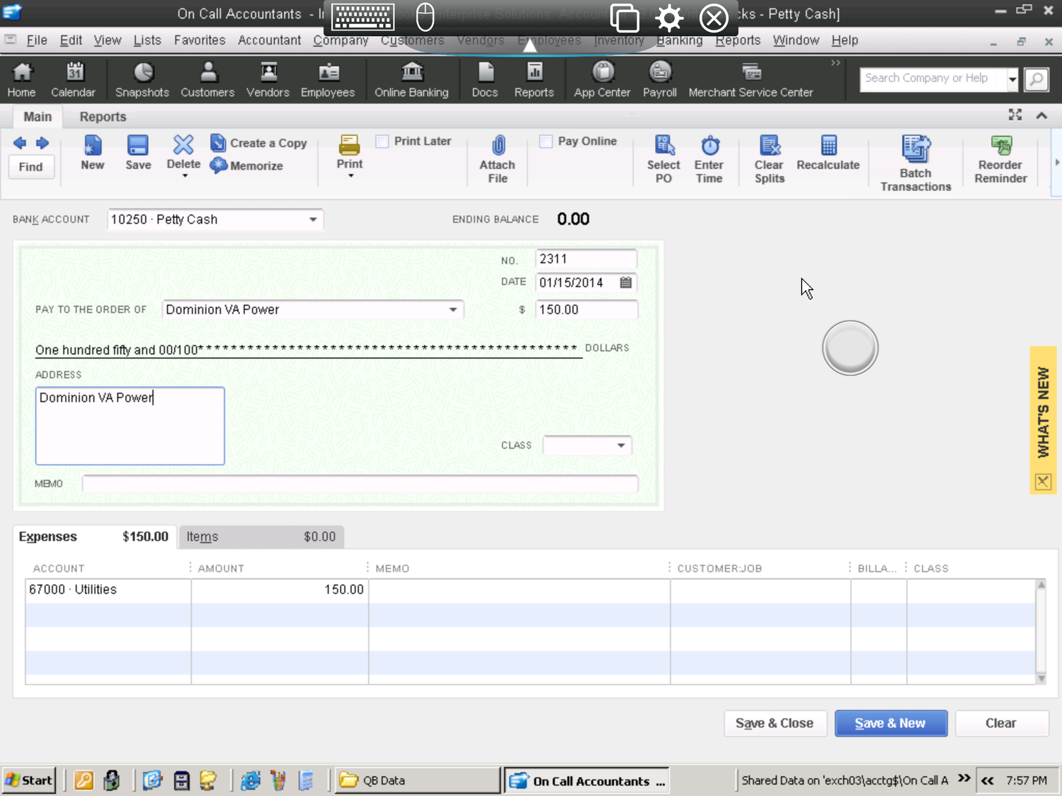Go to the previous check with left arrow
Image resolution: width=1062 pixels, height=796 pixels.
click(20, 143)
